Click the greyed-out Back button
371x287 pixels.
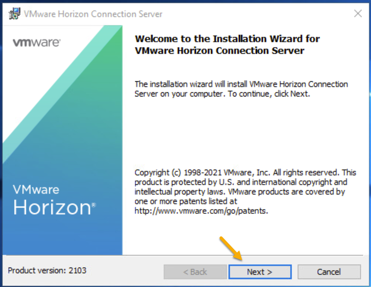[195, 272]
